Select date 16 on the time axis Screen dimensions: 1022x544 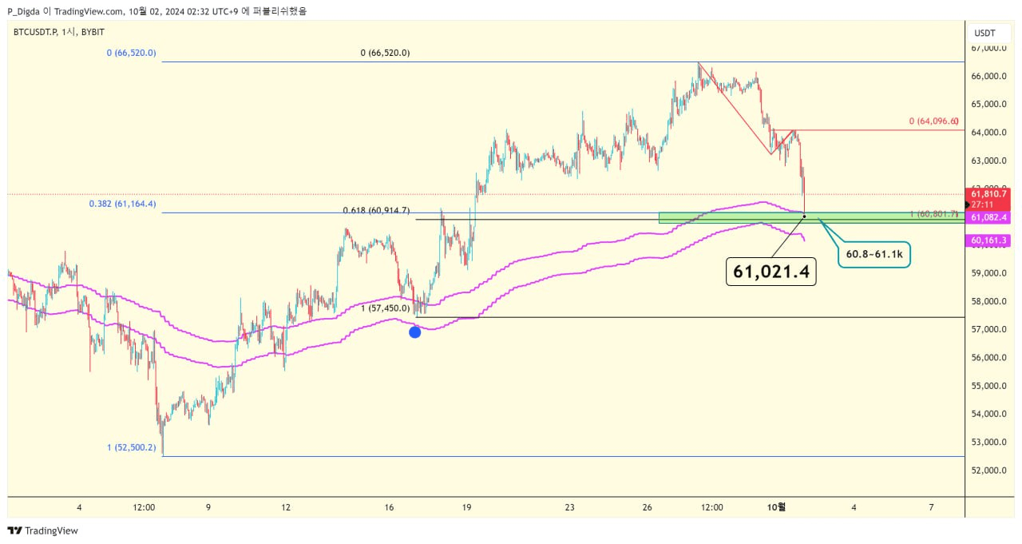tap(390, 507)
